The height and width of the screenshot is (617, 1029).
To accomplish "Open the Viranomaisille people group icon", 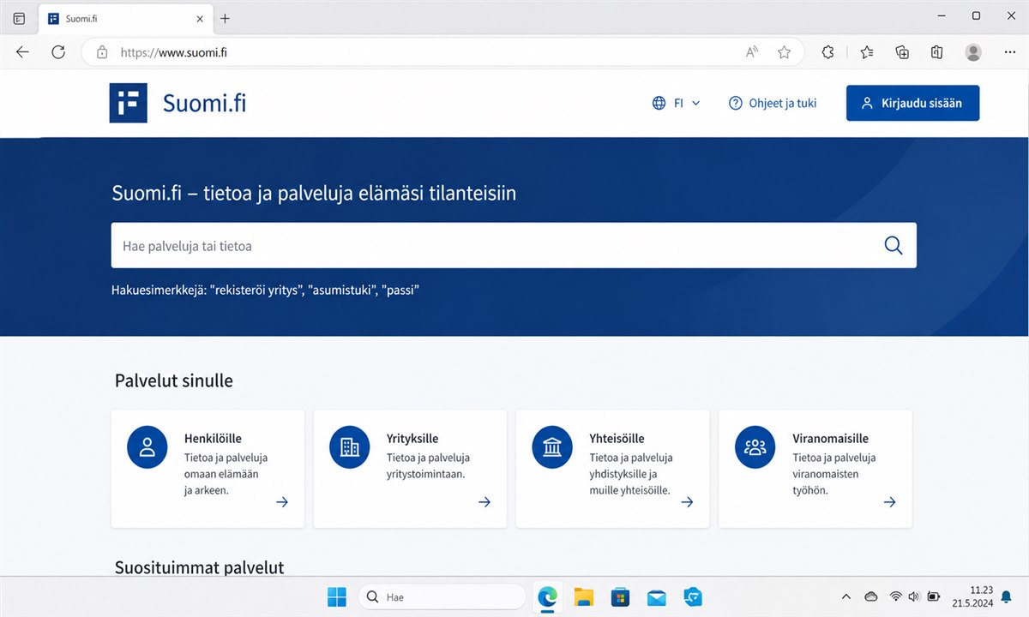I will pyautogui.click(x=755, y=448).
